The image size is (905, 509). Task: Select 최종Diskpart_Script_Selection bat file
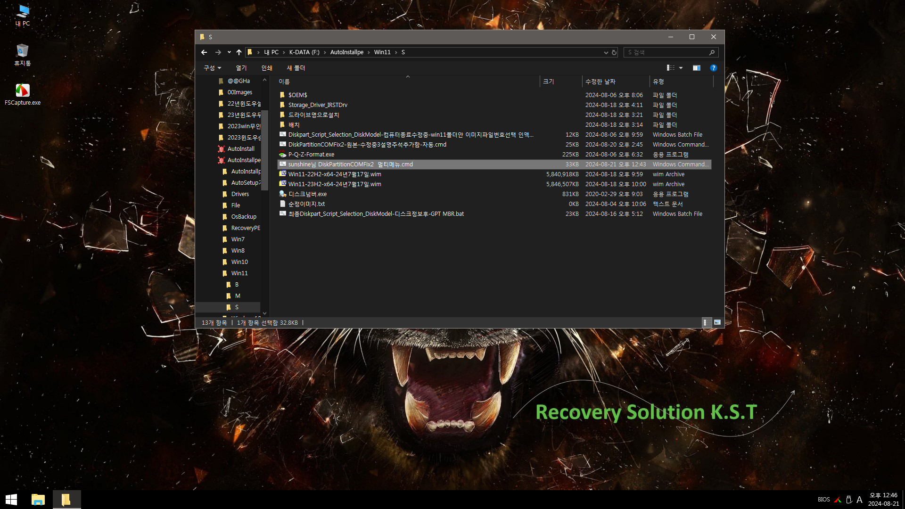click(494, 214)
